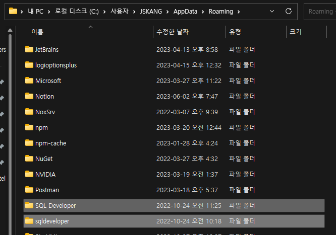Select the Roaming breadcrumb
Screen dimensions: 336x235
(x=220, y=12)
